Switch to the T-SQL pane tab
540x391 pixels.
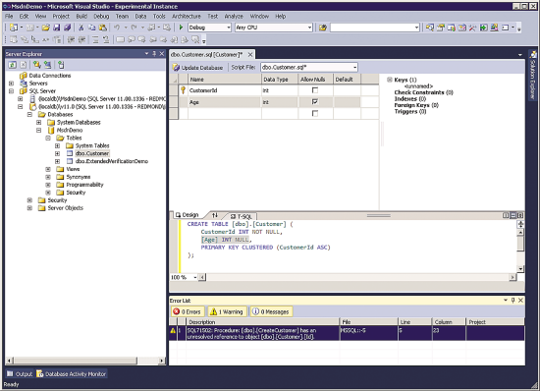pos(242,216)
